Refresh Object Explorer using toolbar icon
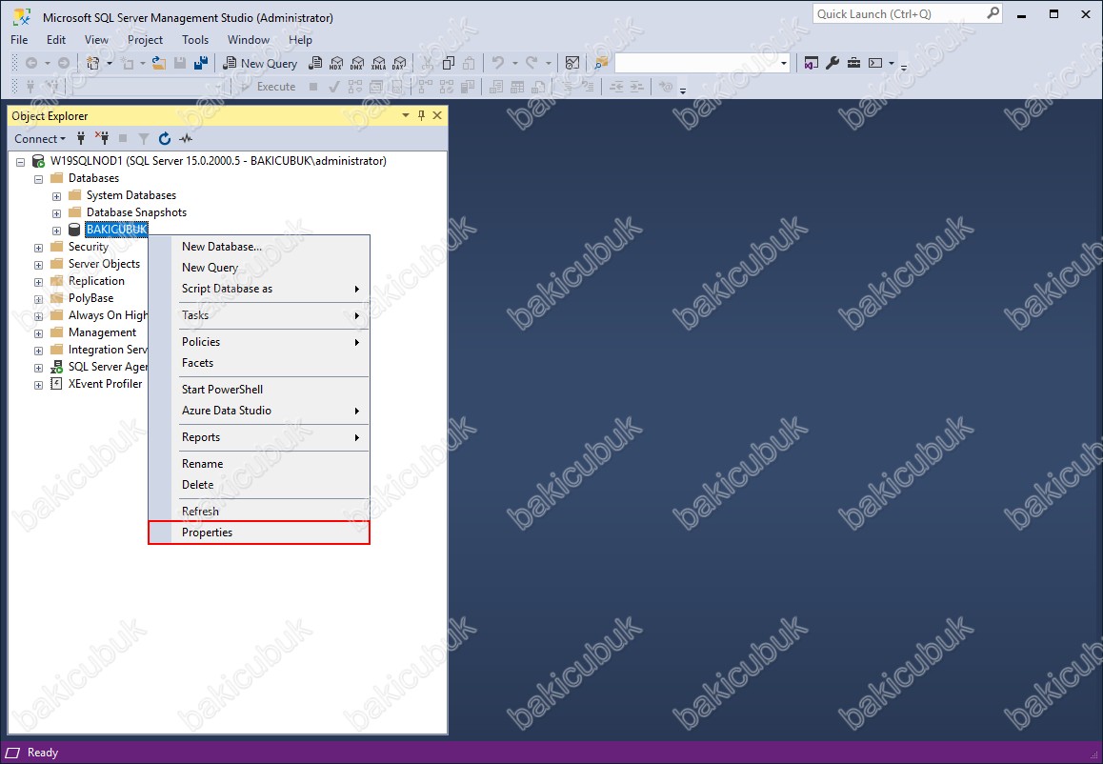1103x764 pixels. click(x=165, y=138)
